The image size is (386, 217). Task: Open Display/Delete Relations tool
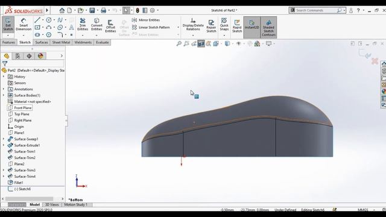click(193, 25)
